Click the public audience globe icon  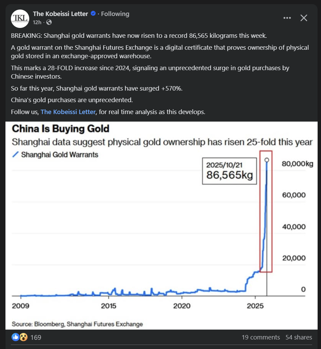[49, 22]
